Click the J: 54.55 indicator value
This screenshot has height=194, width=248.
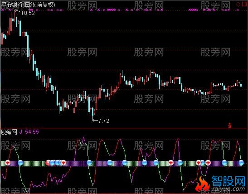click(29, 132)
